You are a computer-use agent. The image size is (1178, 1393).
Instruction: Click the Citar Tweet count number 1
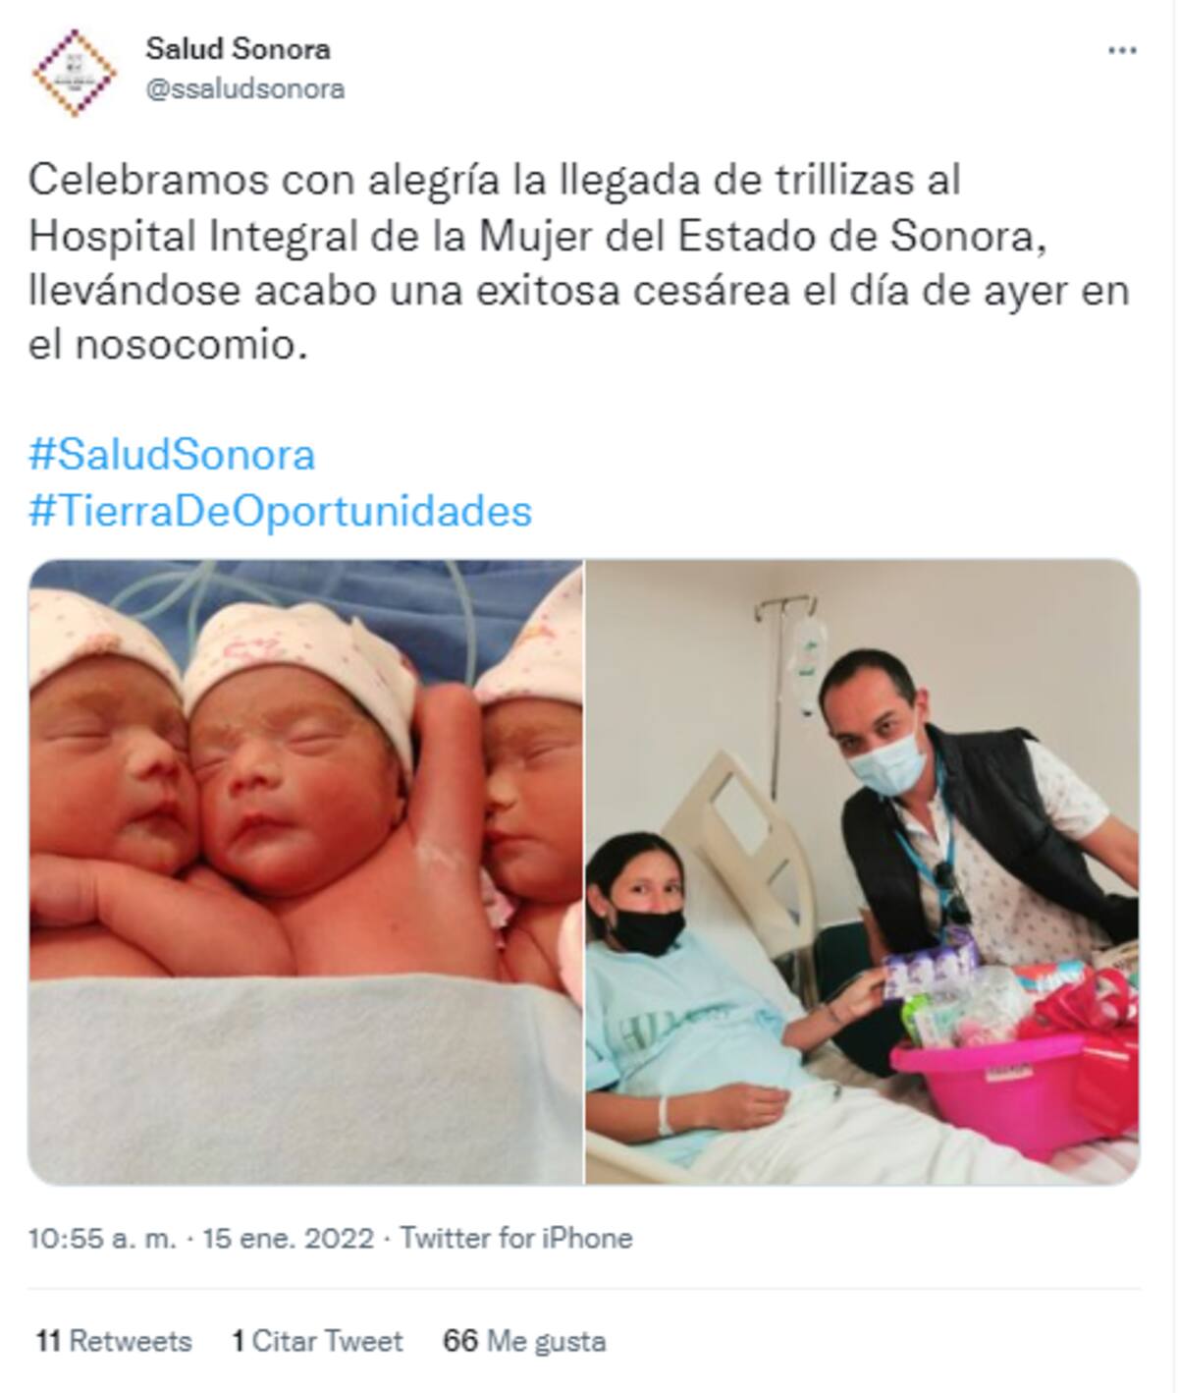point(238,1341)
